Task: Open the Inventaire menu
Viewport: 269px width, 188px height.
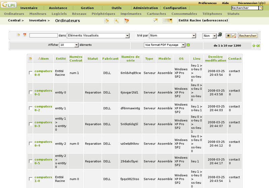Action: (29, 8)
